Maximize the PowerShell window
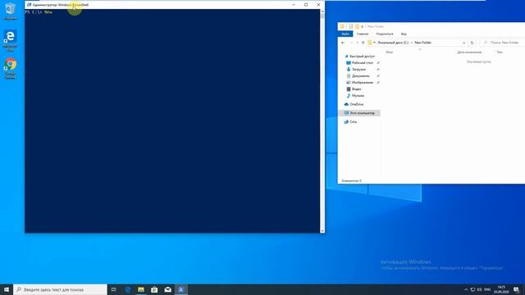 306,5
